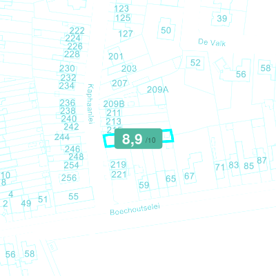Viewport: 276px width, 276px height.
Task: Click the Boechoutselei street label
Action: tap(135, 210)
